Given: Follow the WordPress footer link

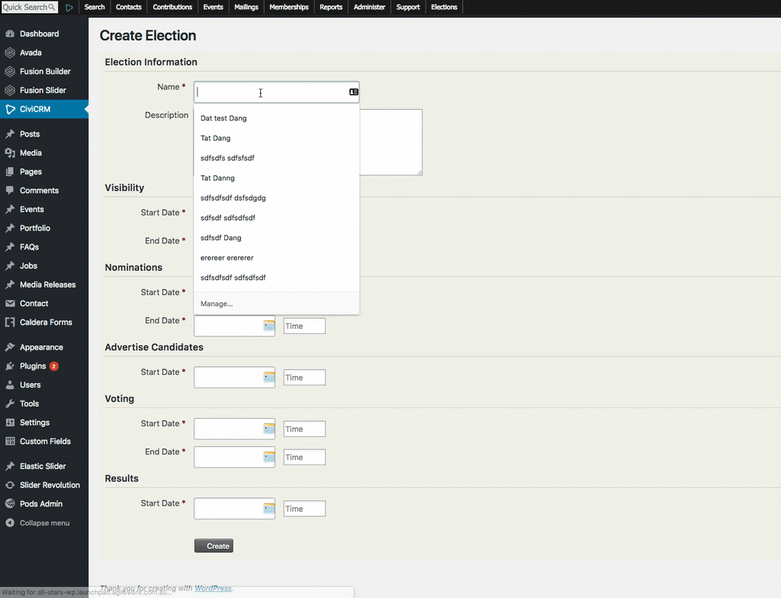Looking at the screenshot, I should point(213,588).
